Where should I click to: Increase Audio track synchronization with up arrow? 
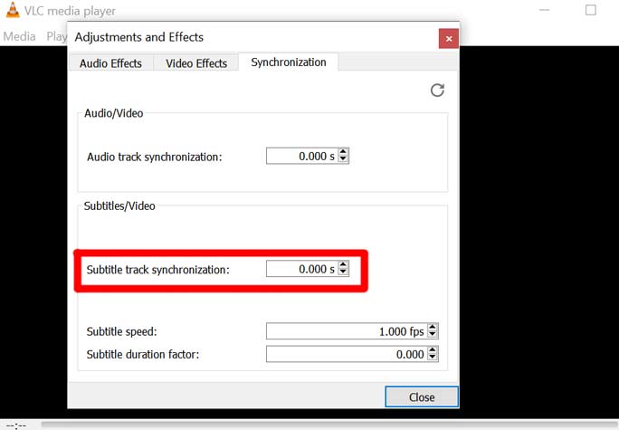[x=343, y=153]
